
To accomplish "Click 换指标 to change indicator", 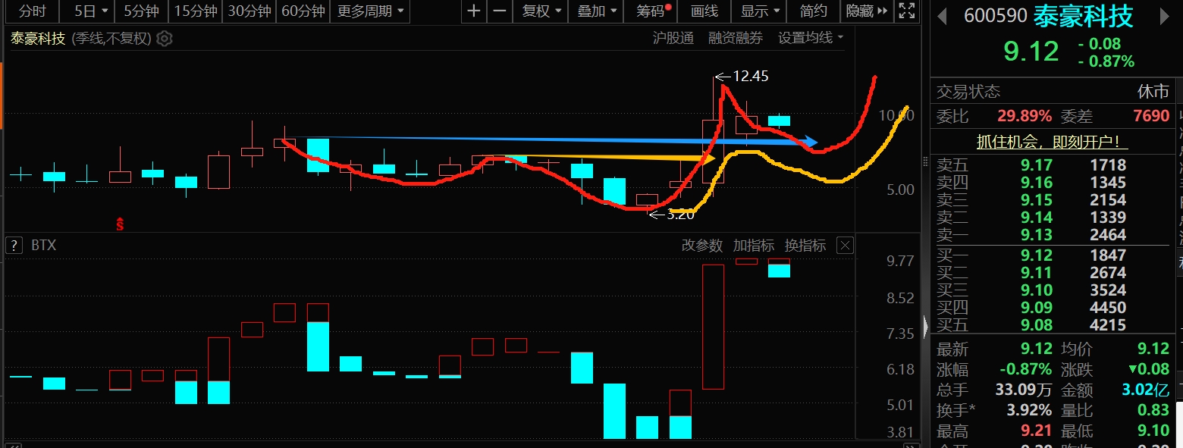I will point(805,245).
